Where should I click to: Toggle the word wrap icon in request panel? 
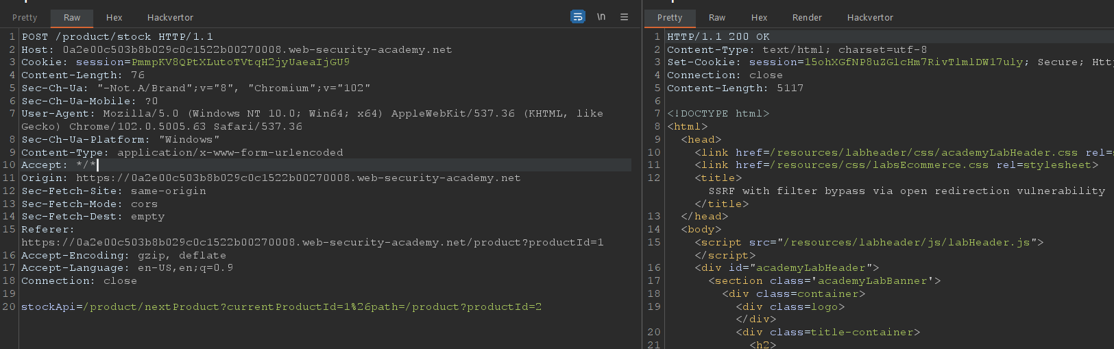click(x=577, y=17)
